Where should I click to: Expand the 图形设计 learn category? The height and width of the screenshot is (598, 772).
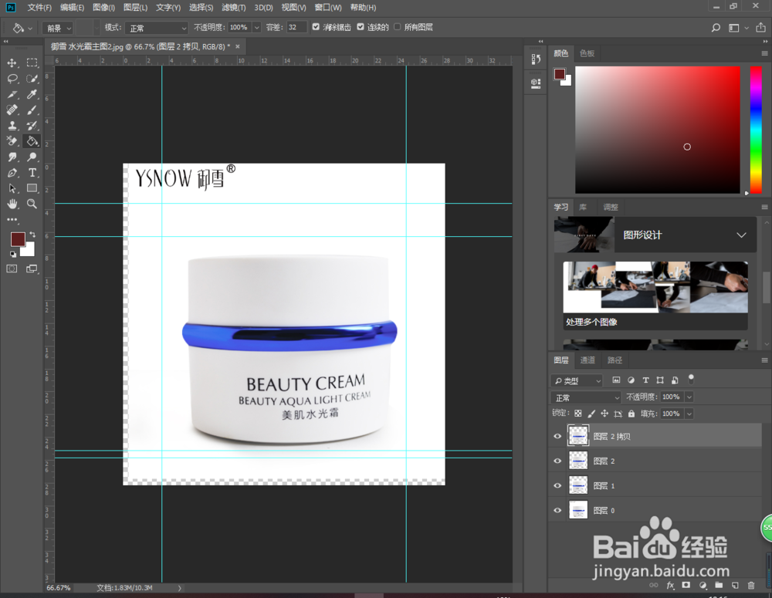(741, 235)
